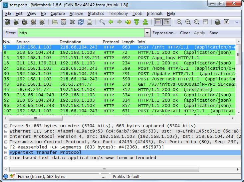Image resolution: width=244 pixels, height=182 pixels.
Task: Click the packet details horizontal scrollbar thumb
Action: 104,169
